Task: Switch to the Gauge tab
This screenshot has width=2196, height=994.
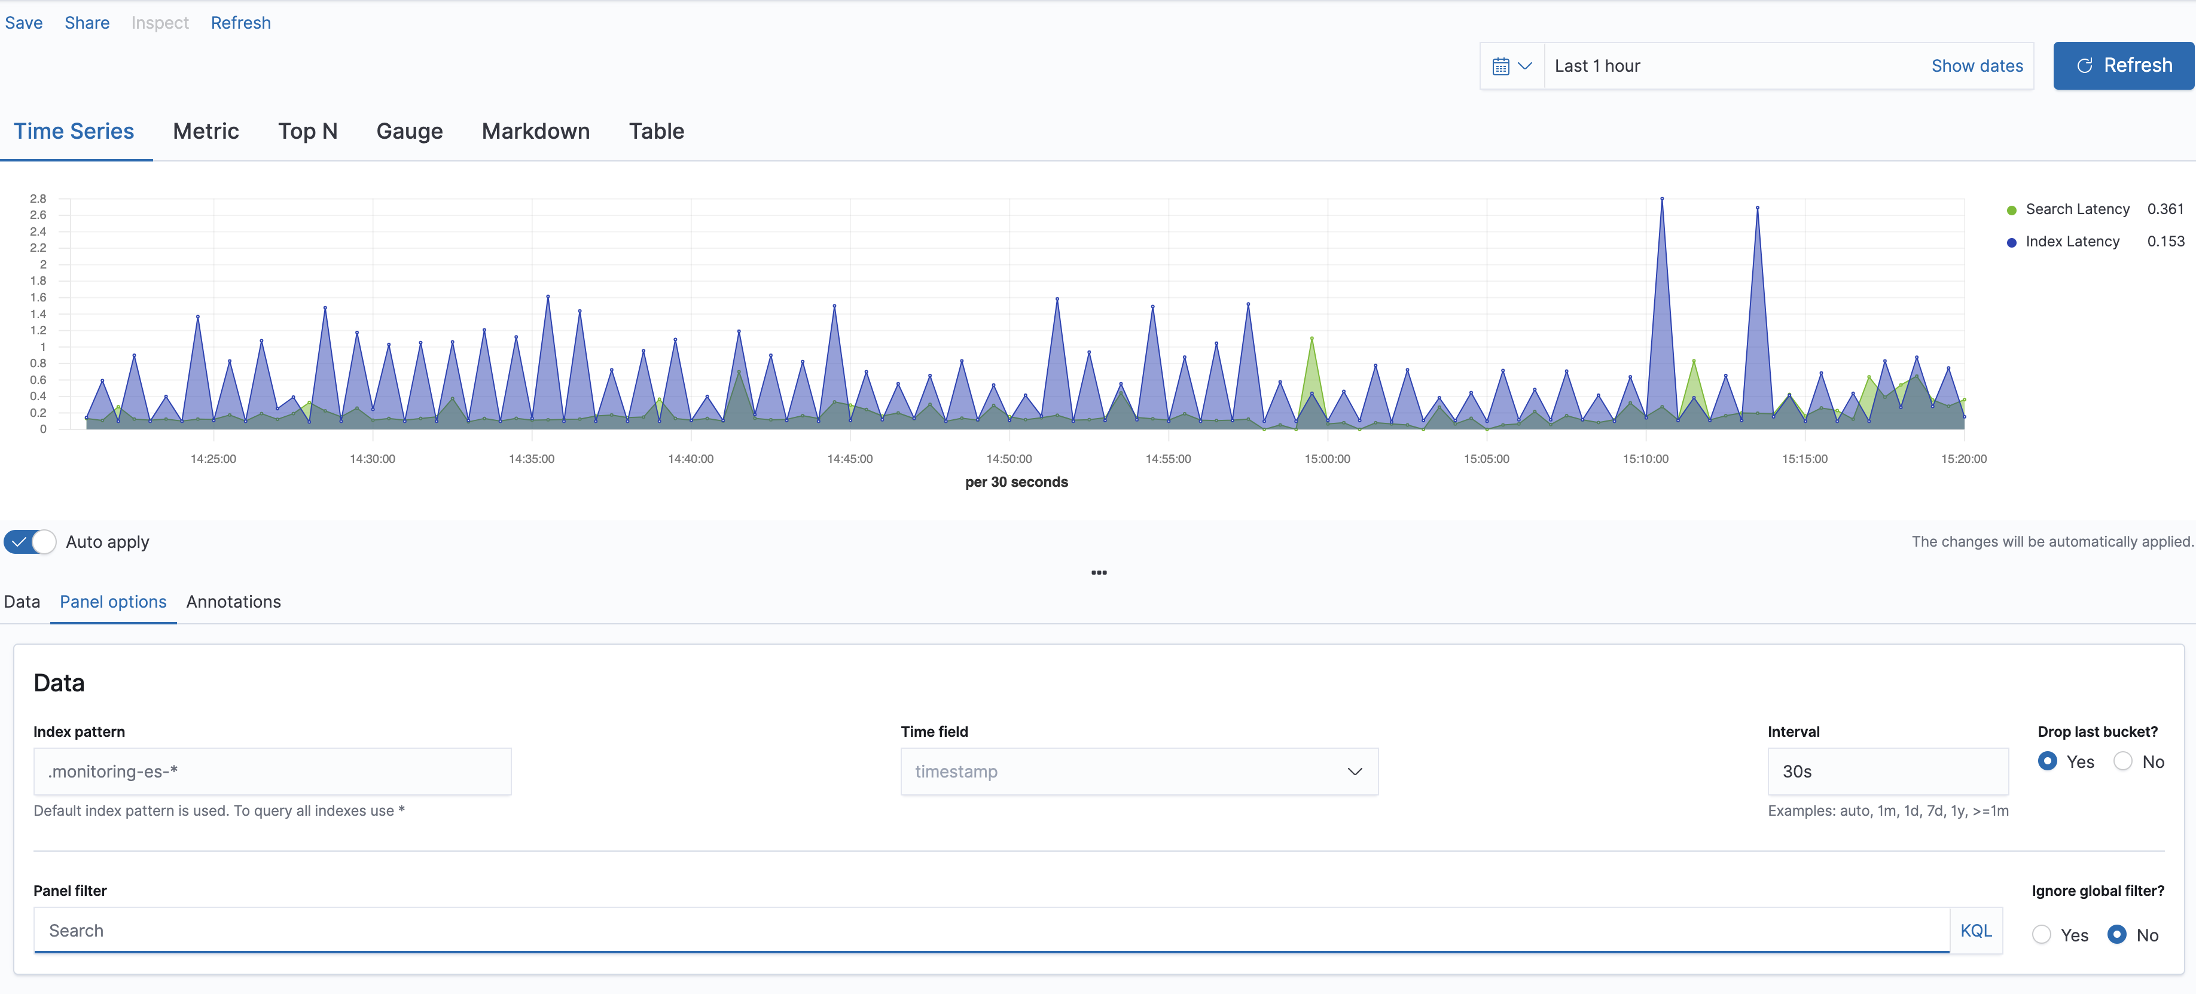Action: 409,132
